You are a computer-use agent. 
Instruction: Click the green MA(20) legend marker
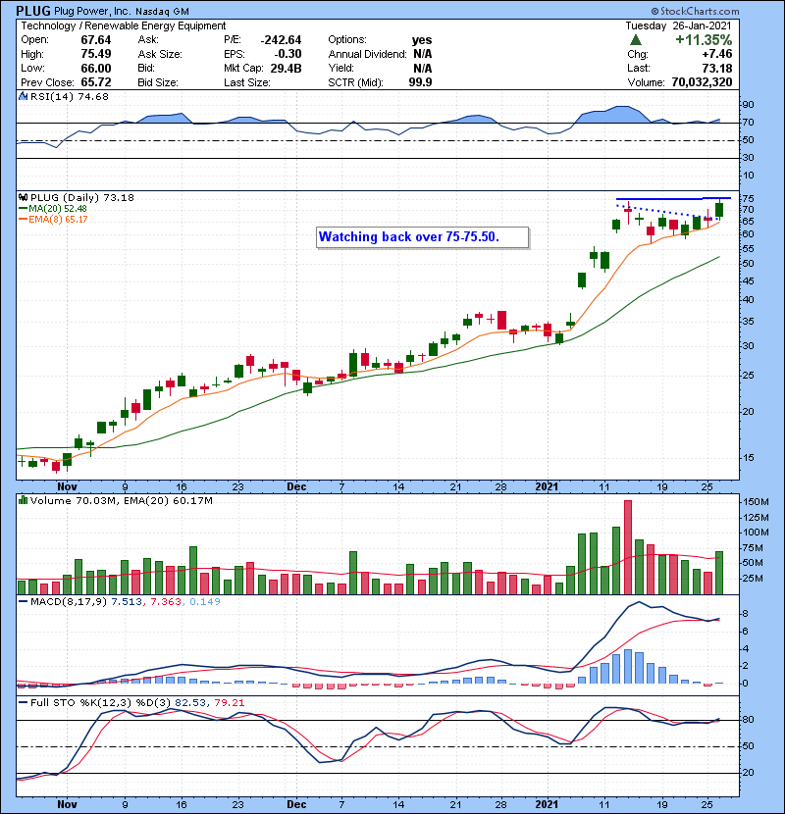click(x=23, y=208)
